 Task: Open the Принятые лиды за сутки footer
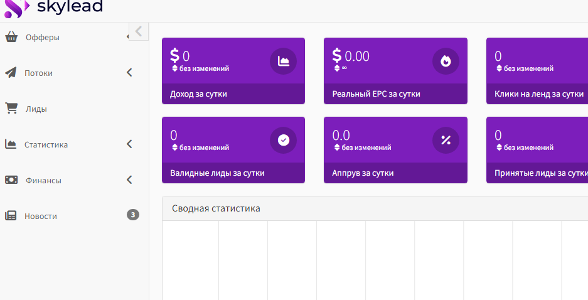(537, 173)
